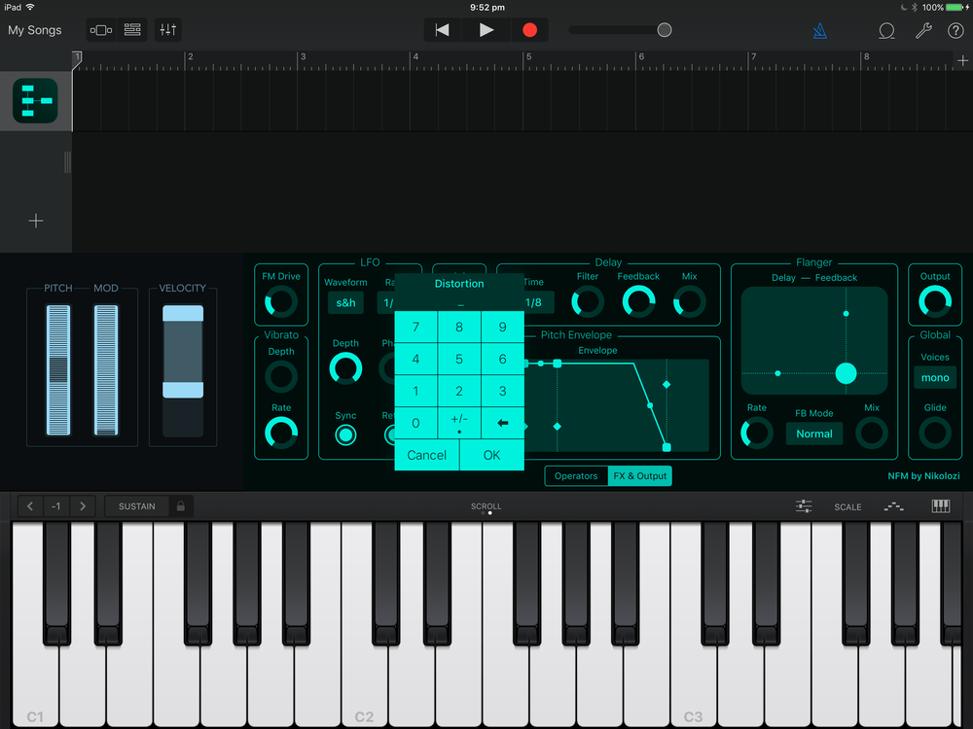This screenshot has width=973, height=729.
Task: Open song settings wrench icon
Action: click(x=923, y=31)
